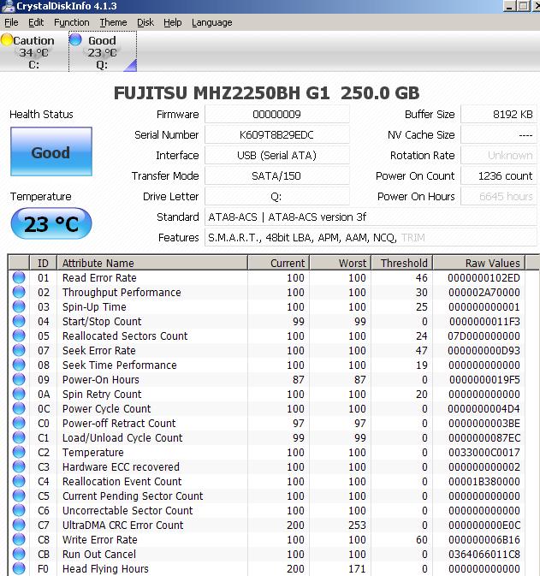Open the File menu
Screen dimensions: 540x576
point(11,22)
